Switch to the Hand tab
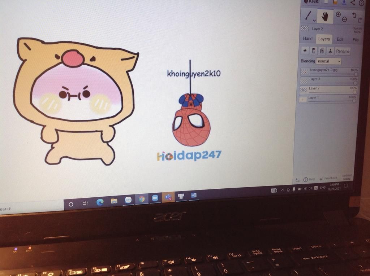 point(307,39)
